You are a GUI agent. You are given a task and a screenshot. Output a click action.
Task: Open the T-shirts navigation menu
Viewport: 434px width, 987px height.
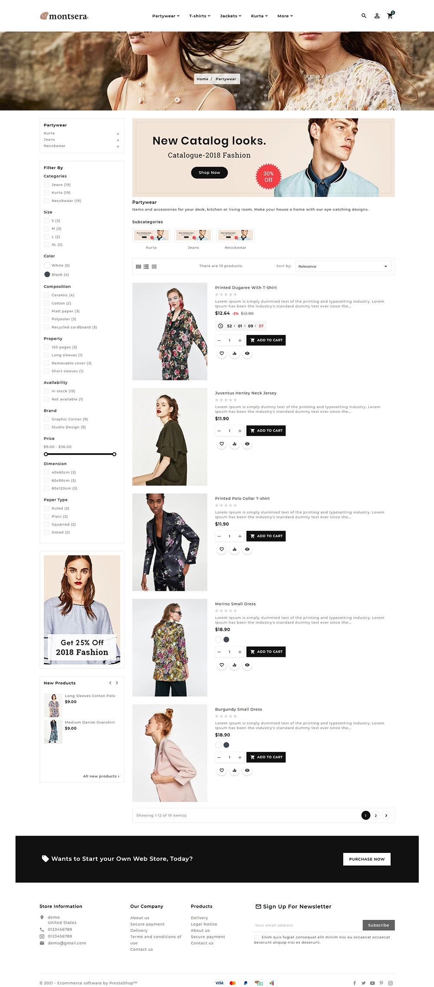click(200, 16)
